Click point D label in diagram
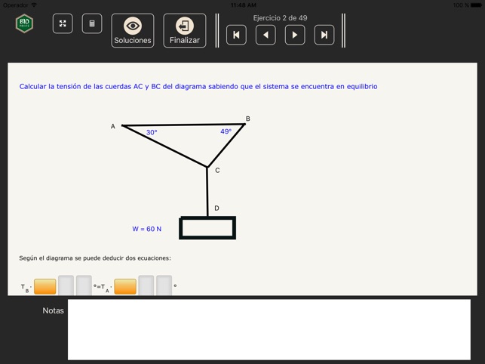Viewport: 485px width, 364px height. [x=216, y=208]
